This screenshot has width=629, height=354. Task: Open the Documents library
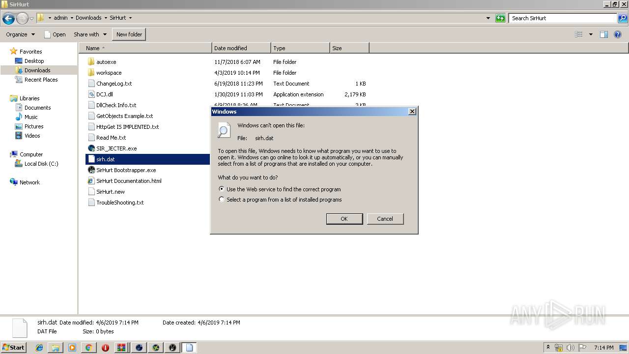[x=38, y=108]
